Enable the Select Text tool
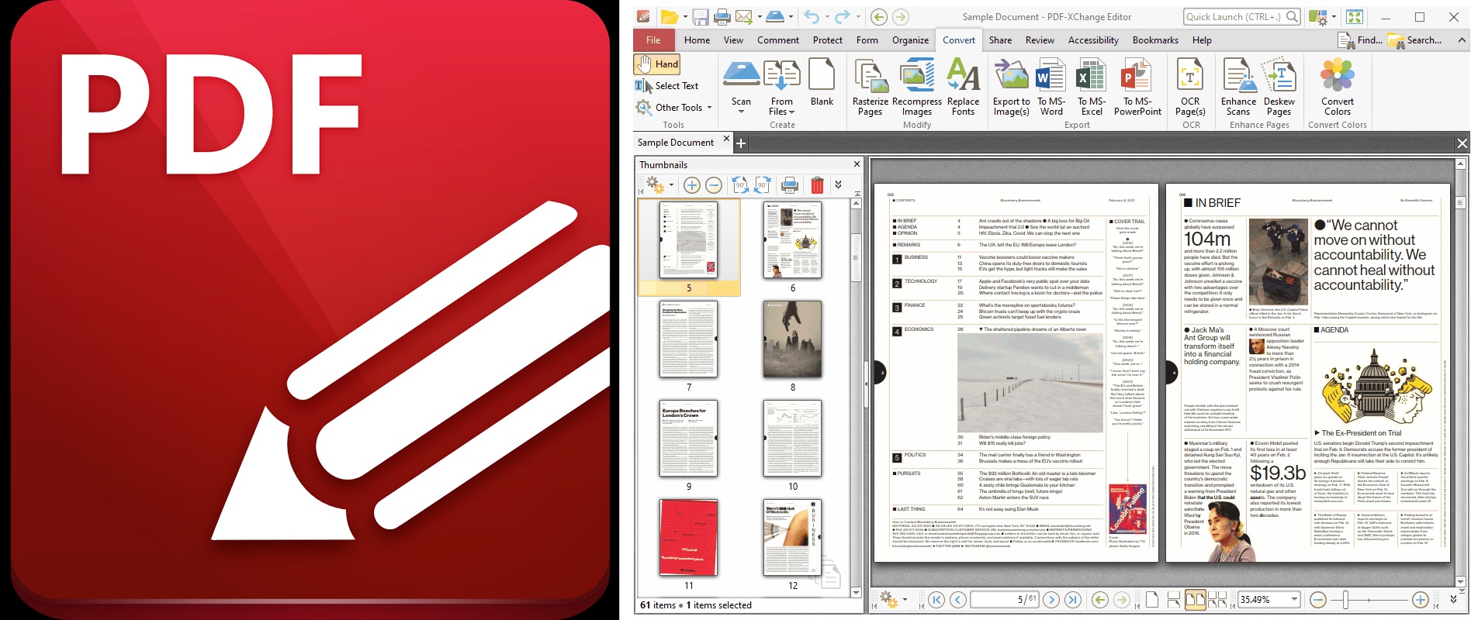Viewport: 1471px width, 620px height. point(667,86)
